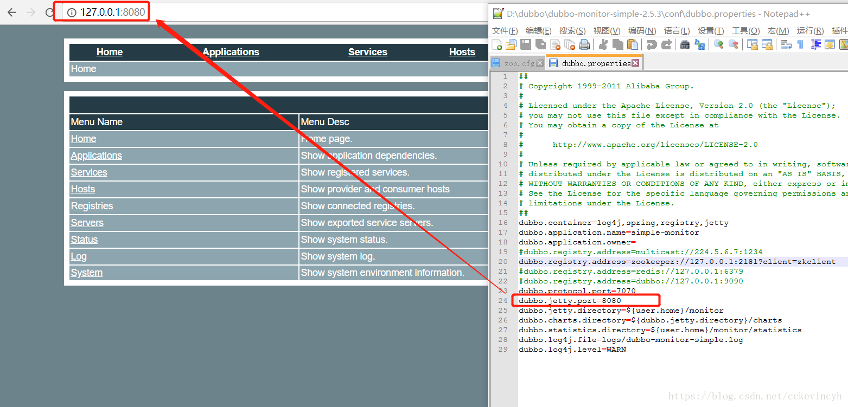Close the dubbo.properties tab with its X
The height and width of the screenshot is (407, 848).
635,63
